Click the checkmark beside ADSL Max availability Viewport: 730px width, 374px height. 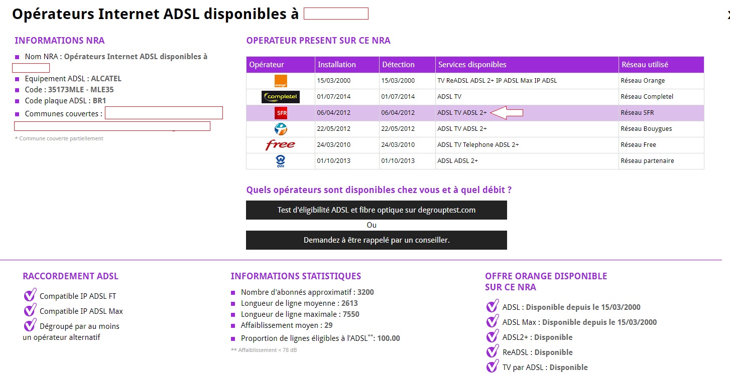click(x=492, y=321)
